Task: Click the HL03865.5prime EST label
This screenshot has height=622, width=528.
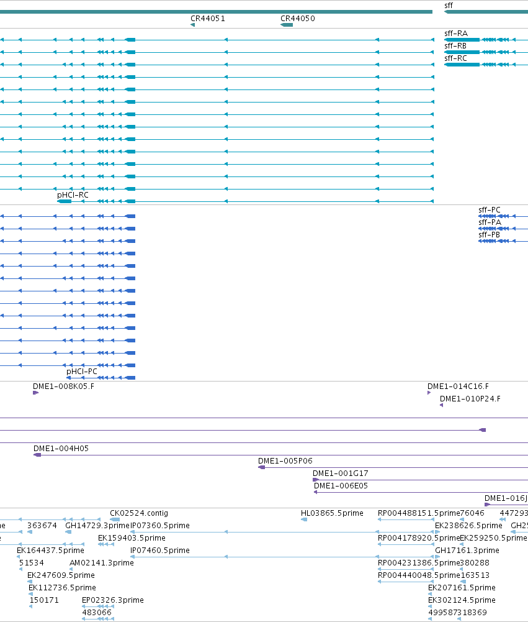Action: 332,513
